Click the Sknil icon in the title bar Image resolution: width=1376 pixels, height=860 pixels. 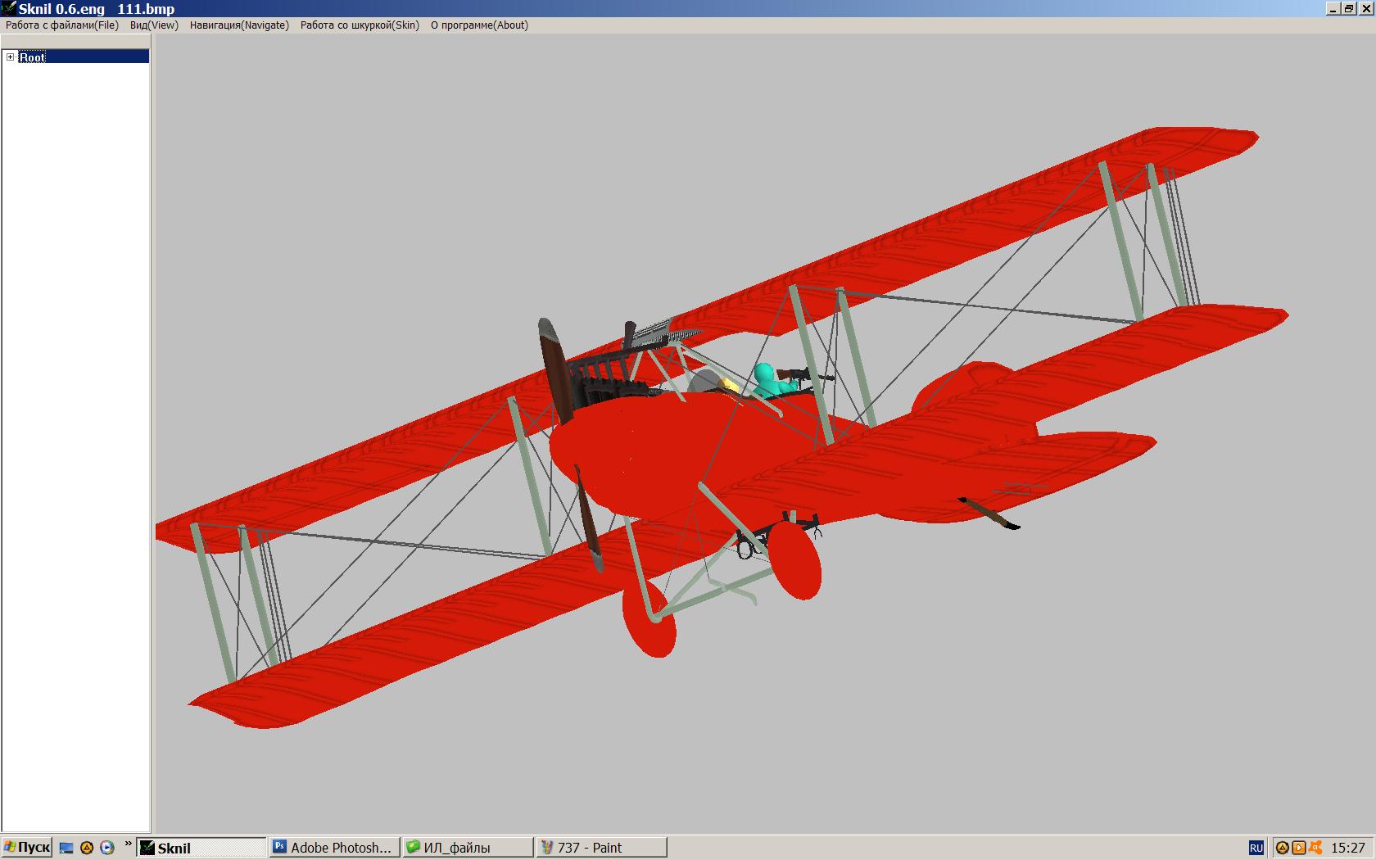[8, 8]
